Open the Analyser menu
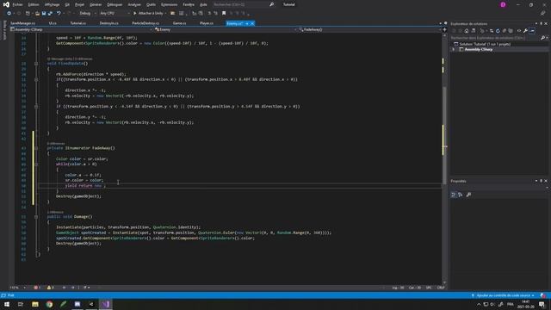This screenshot has width=551, height=310. click(x=134, y=4)
